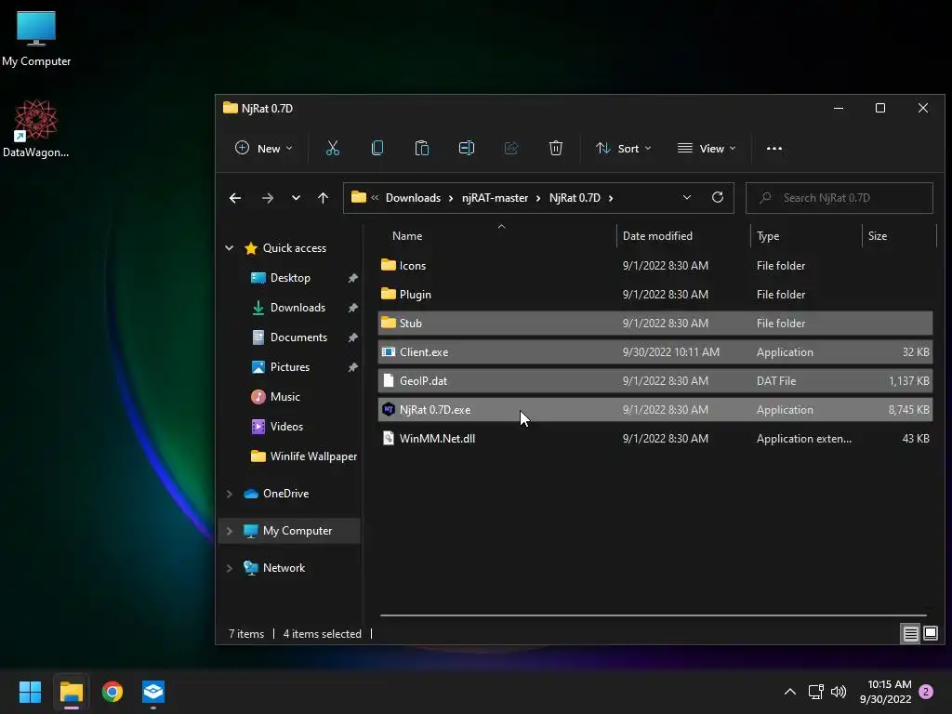Click the Search NjRat 0.7D field

840,198
